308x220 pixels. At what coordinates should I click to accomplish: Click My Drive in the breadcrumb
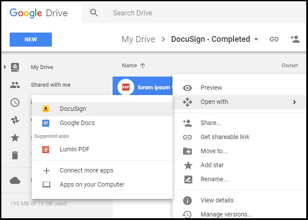tap(138, 39)
